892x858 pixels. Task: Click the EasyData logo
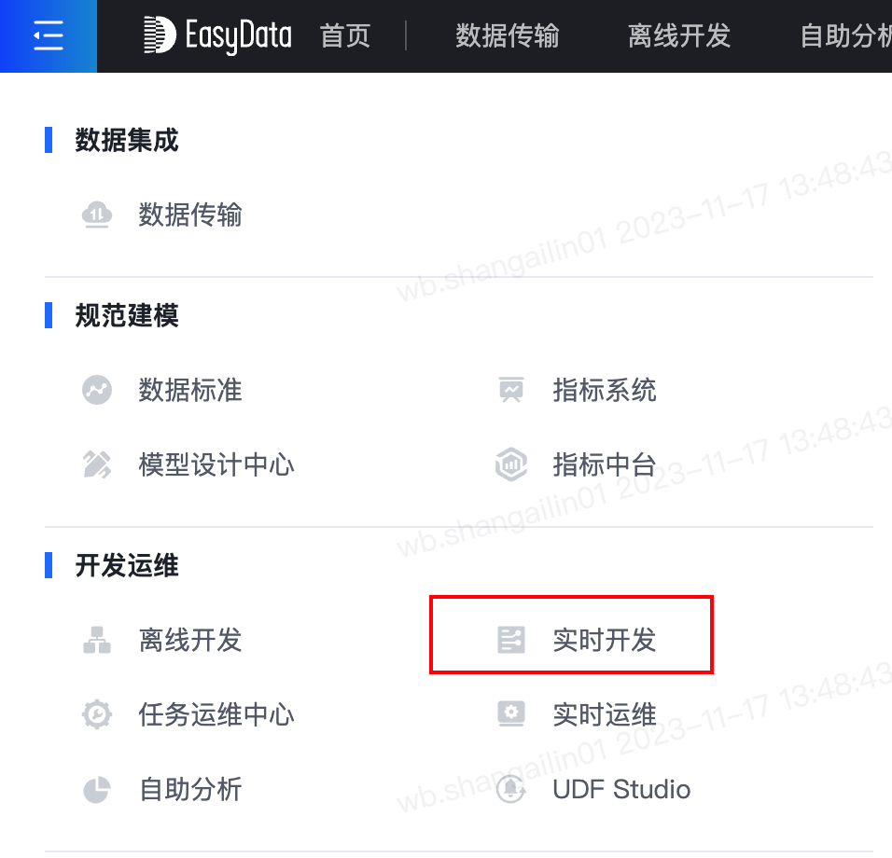pyautogui.click(x=216, y=35)
